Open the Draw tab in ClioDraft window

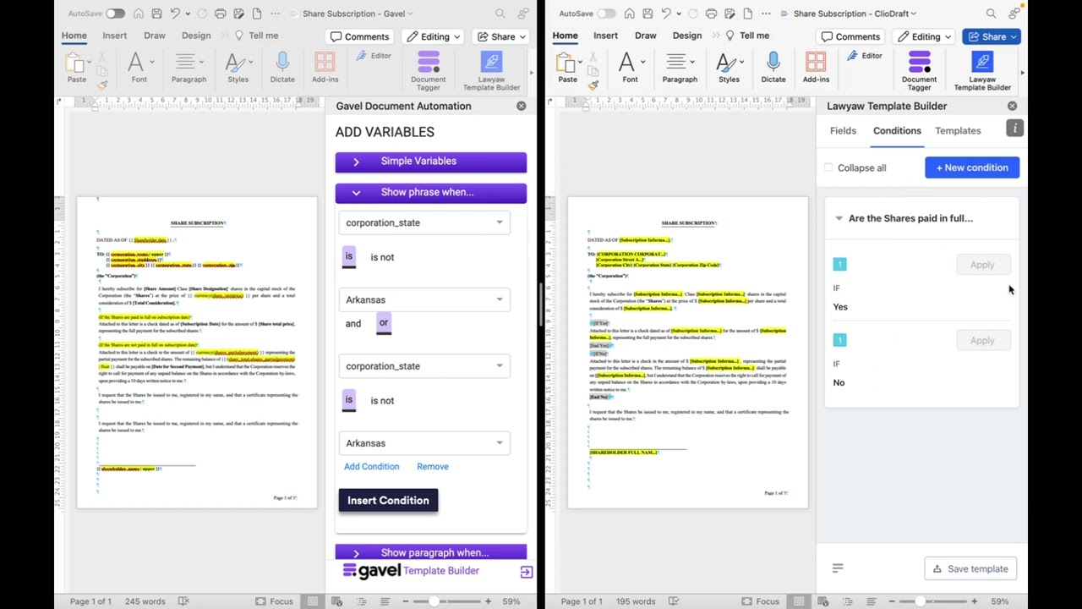[x=646, y=36]
